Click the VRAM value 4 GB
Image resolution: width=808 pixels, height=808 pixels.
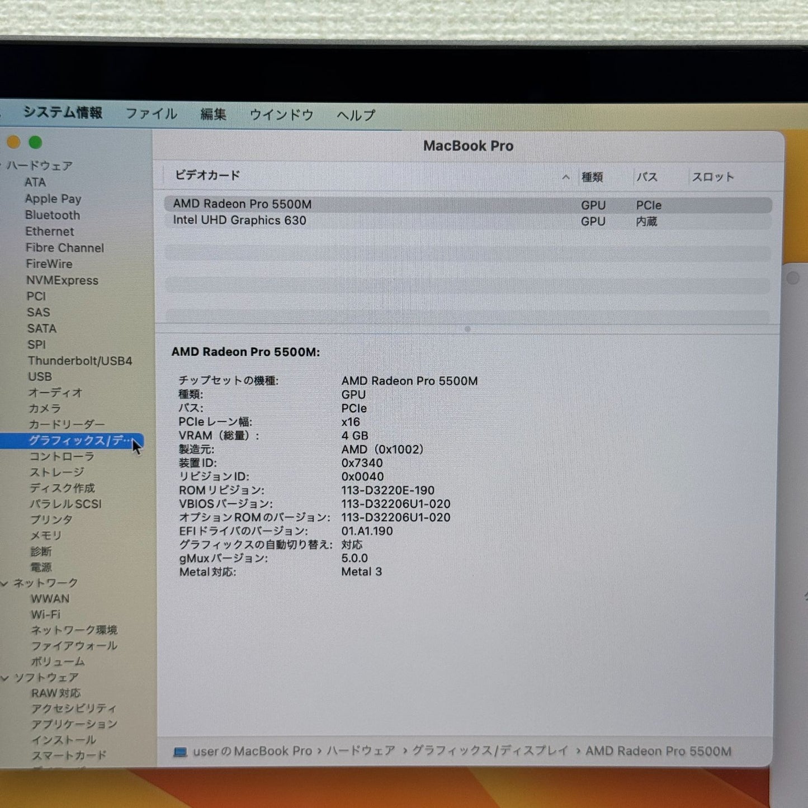pyautogui.click(x=355, y=436)
